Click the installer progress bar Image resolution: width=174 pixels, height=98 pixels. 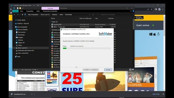[87, 48]
